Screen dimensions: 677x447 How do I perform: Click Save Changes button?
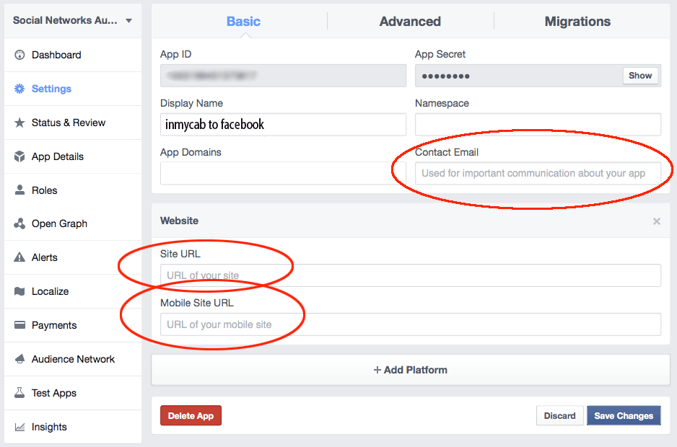623,416
